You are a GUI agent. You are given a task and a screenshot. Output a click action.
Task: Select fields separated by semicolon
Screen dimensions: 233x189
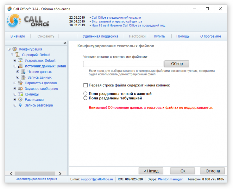click(x=85, y=94)
